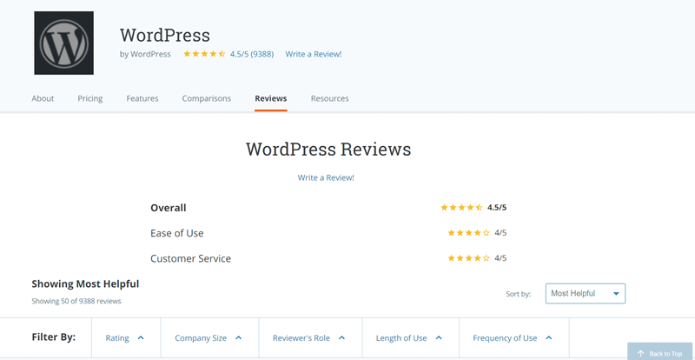Click the Customer Service label

(190, 258)
